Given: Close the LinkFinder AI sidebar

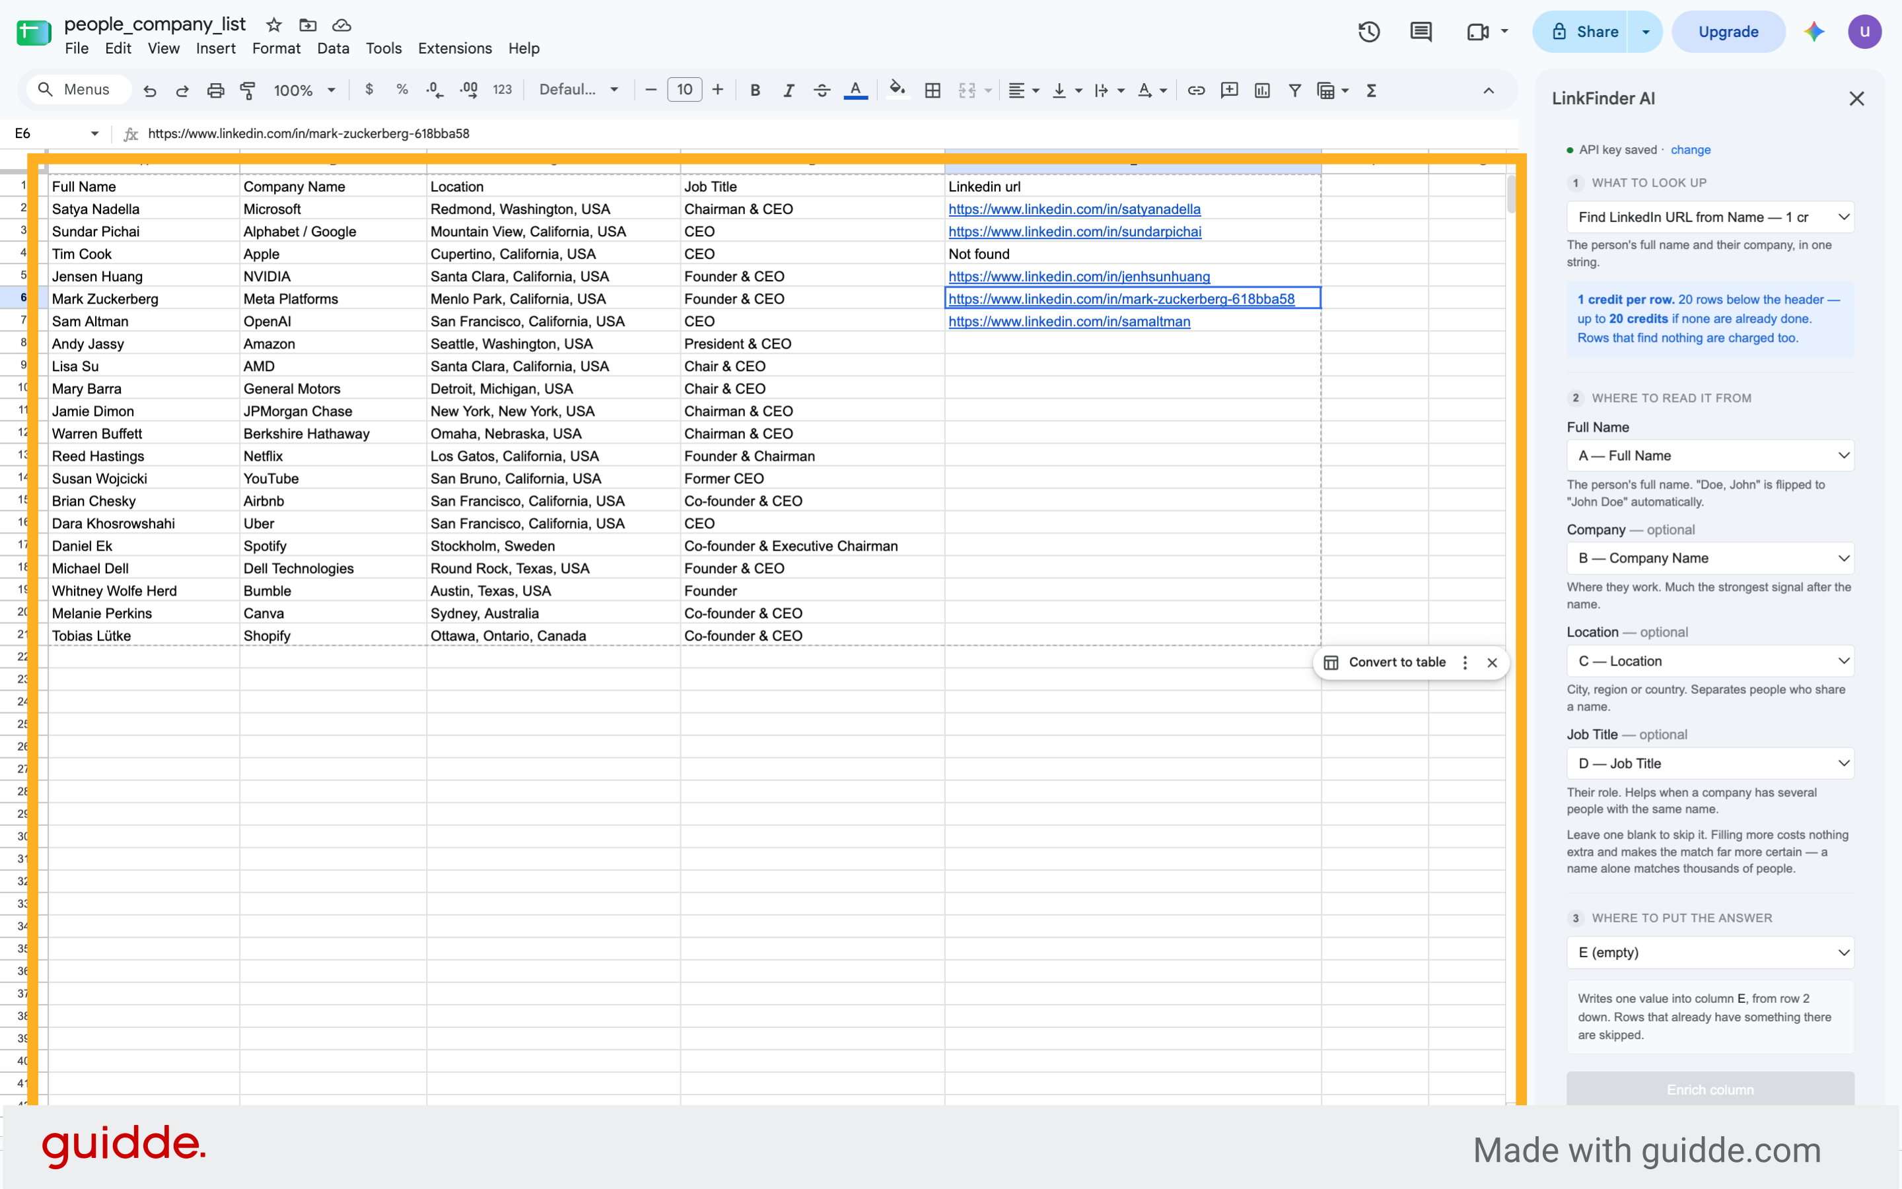Looking at the screenshot, I should pos(1856,99).
